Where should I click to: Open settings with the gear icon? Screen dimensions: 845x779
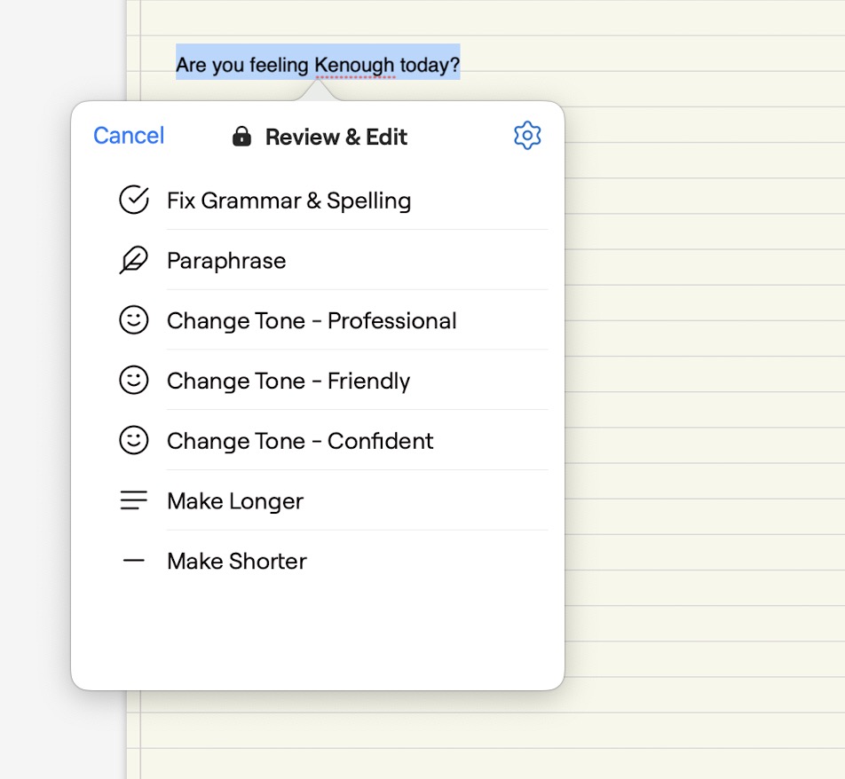[x=527, y=136]
